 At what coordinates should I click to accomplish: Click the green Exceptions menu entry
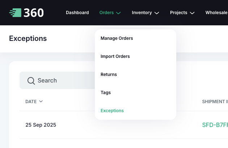pyautogui.click(x=112, y=111)
